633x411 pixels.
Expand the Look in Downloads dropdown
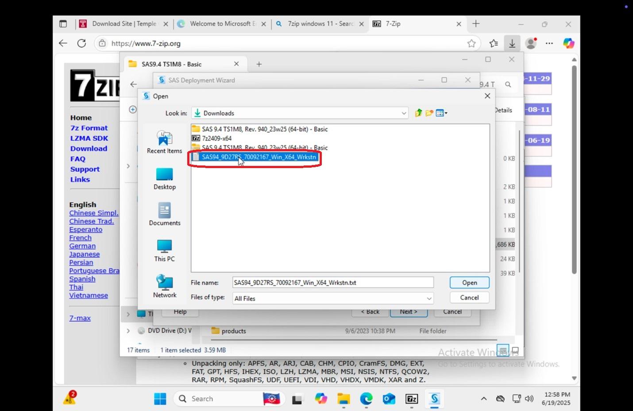404,113
